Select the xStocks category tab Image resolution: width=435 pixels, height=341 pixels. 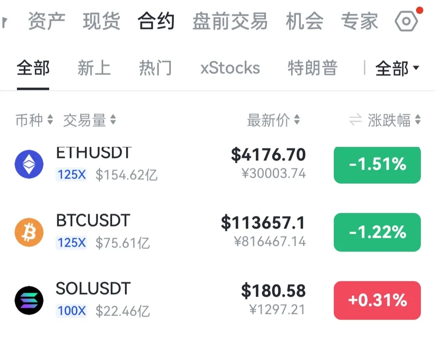tap(230, 68)
